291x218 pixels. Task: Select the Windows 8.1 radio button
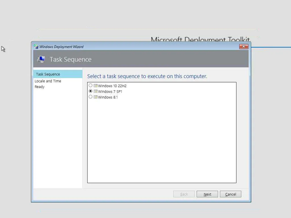point(90,97)
